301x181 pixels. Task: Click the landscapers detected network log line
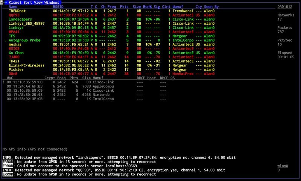tap(119, 158)
